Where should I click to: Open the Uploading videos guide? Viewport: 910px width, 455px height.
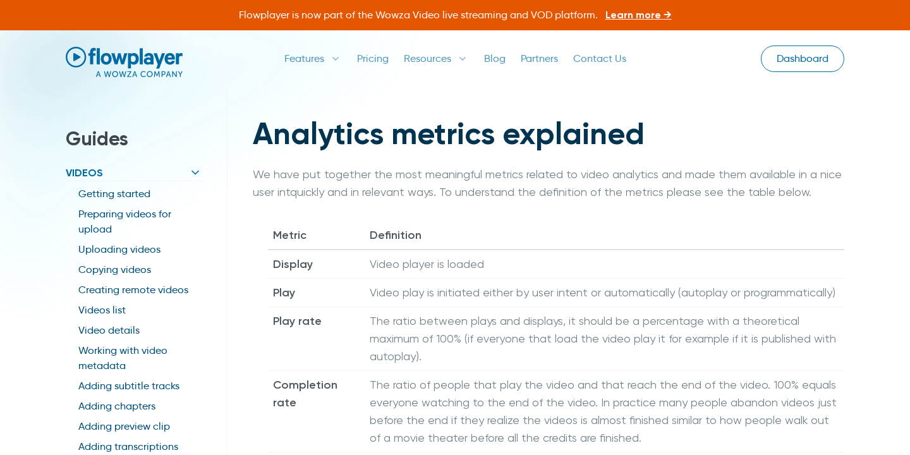click(x=119, y=250)
